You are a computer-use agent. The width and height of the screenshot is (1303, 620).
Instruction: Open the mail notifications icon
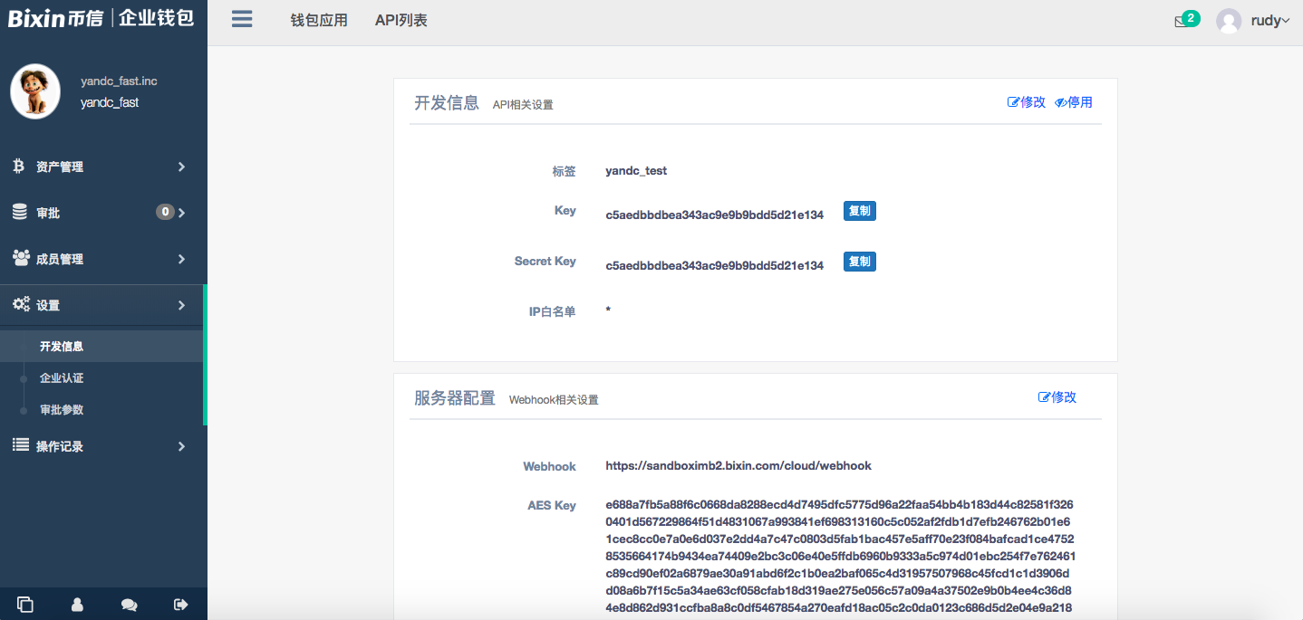(x=1182, y=21)
